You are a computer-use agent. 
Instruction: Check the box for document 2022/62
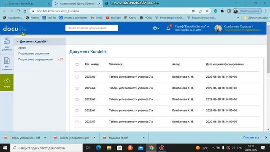(x=77, y=100)
